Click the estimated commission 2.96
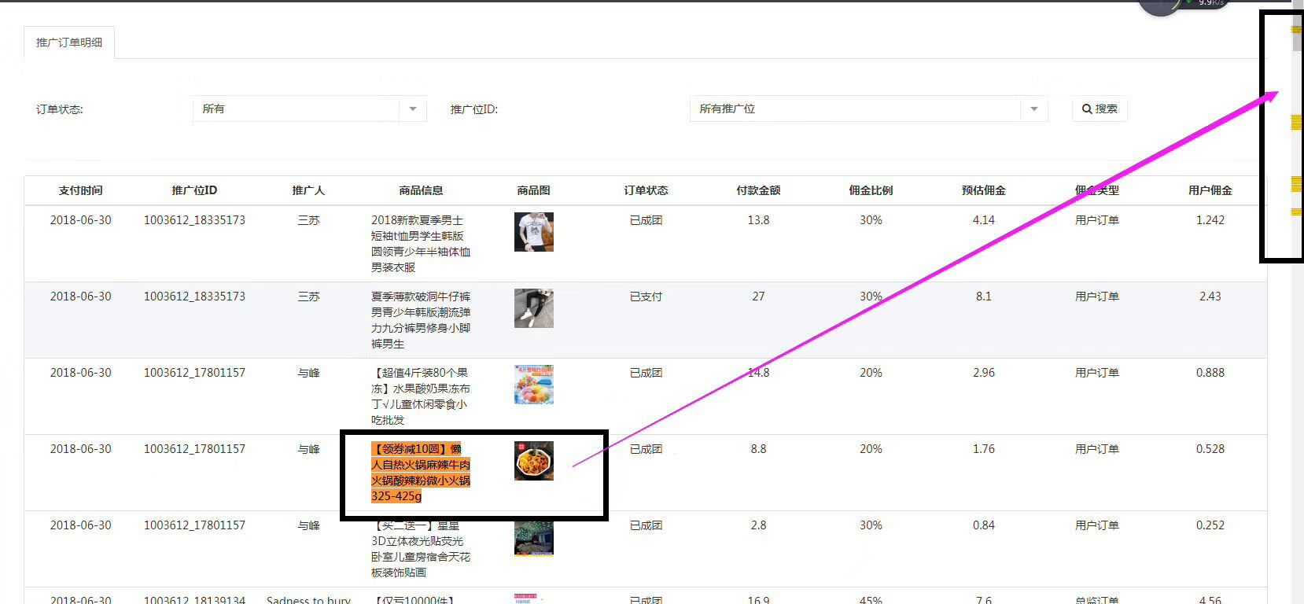Screen dimensions: 1304x604 [x=984, y=373]
